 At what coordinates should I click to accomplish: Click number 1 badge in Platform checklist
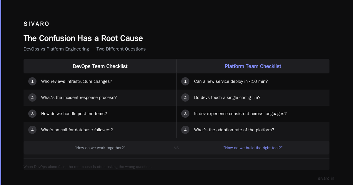(185, 81)
